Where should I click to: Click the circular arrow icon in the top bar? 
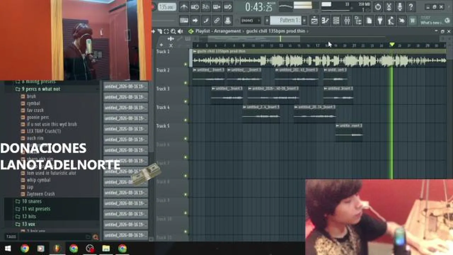(x=378, y=7)
